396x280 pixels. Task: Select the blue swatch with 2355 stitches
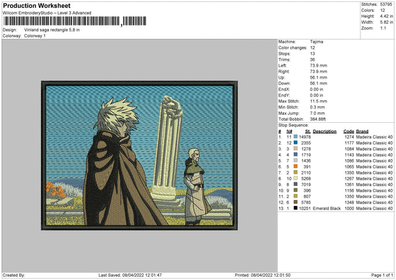296,143
